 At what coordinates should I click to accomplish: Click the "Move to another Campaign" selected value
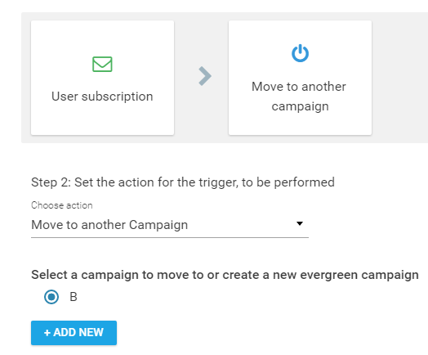coord(109,225)
